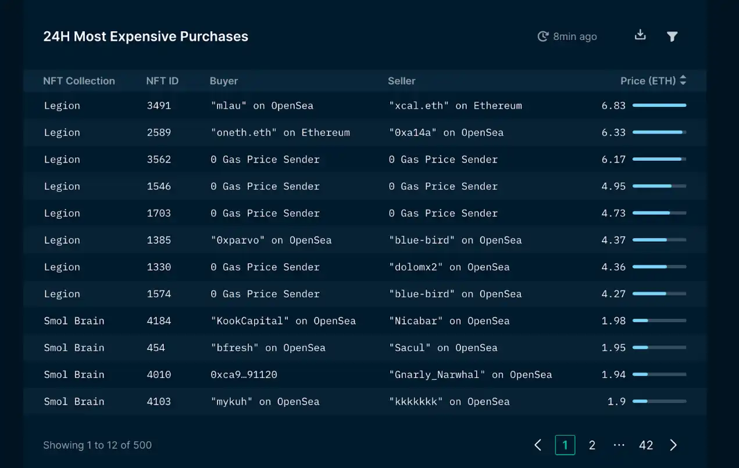
Task: Click NFT ID 1385
Action: [x=159, y=240]
